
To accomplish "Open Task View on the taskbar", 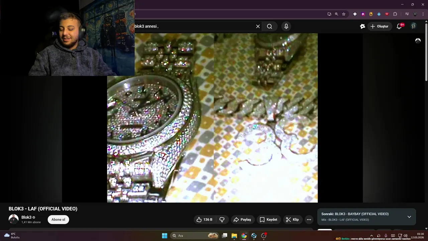I will 225,236.
